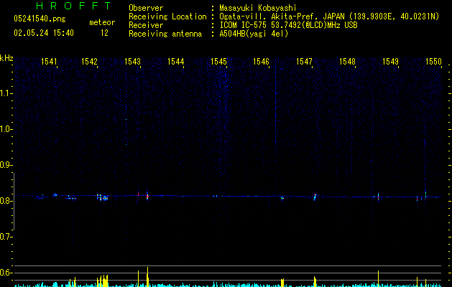
Task: Click the meteor echo just after 1547
Action: pyautogui.click(x=315, y=197)
